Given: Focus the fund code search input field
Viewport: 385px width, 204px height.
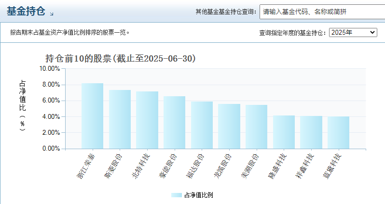Looking at the screenshot, I should 322,12.
